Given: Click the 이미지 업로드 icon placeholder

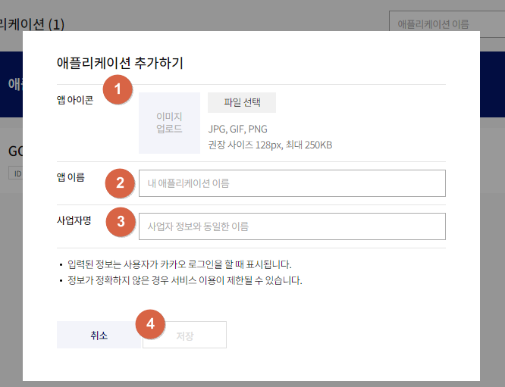Looking at the screenshot, I should (x=169, y=123).
